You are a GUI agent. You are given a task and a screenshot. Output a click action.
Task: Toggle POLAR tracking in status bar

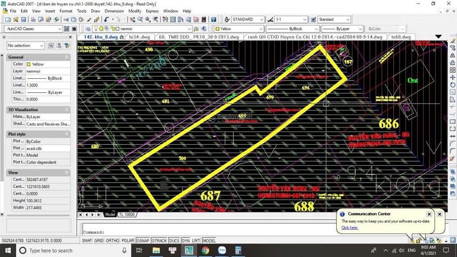tap(128, 240)
